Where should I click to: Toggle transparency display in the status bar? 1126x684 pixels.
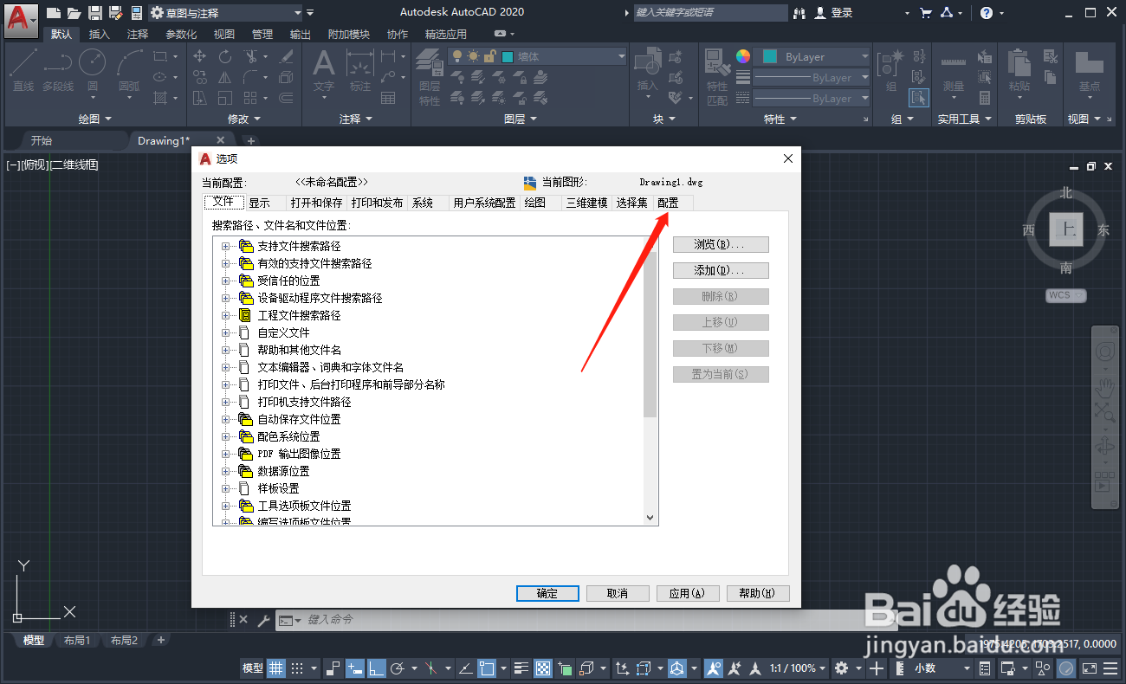543,668
